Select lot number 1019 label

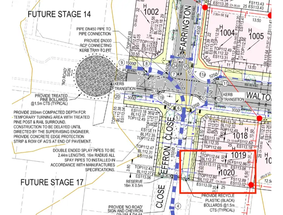pos(238,155)
